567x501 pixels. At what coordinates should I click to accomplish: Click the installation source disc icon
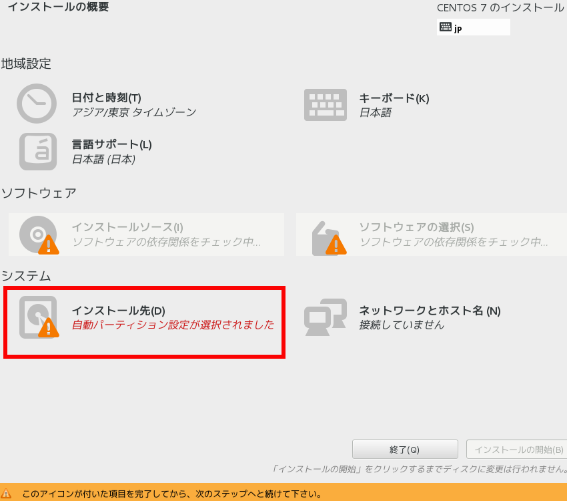39,234
